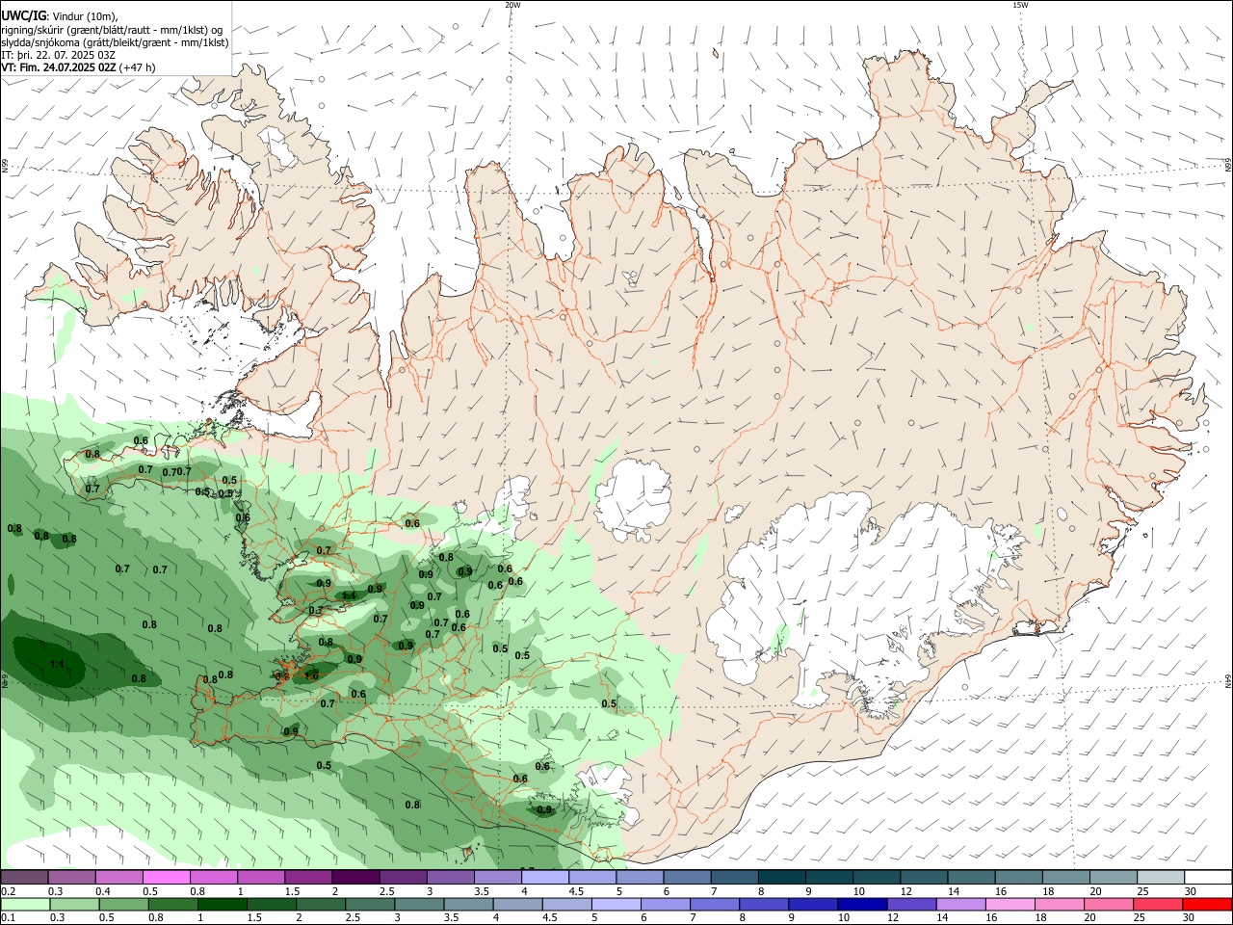This screenshot has height=925, width=1233.
Task: Pick the dark green 1 mm rain swatch
Action: 223,904
